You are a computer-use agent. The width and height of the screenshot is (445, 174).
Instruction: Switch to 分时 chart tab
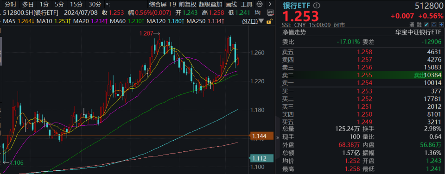click(11, 4)
